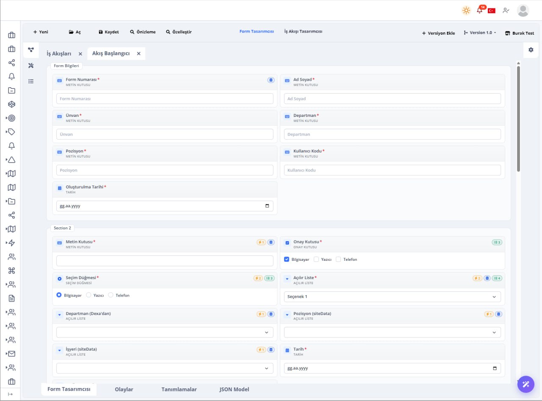
Task: Click the document page sidebar icon
Action: point(12,298)
